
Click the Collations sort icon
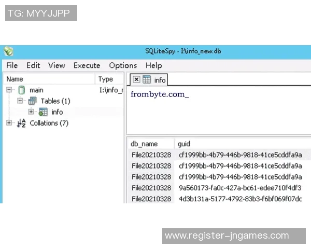[21, 123]
